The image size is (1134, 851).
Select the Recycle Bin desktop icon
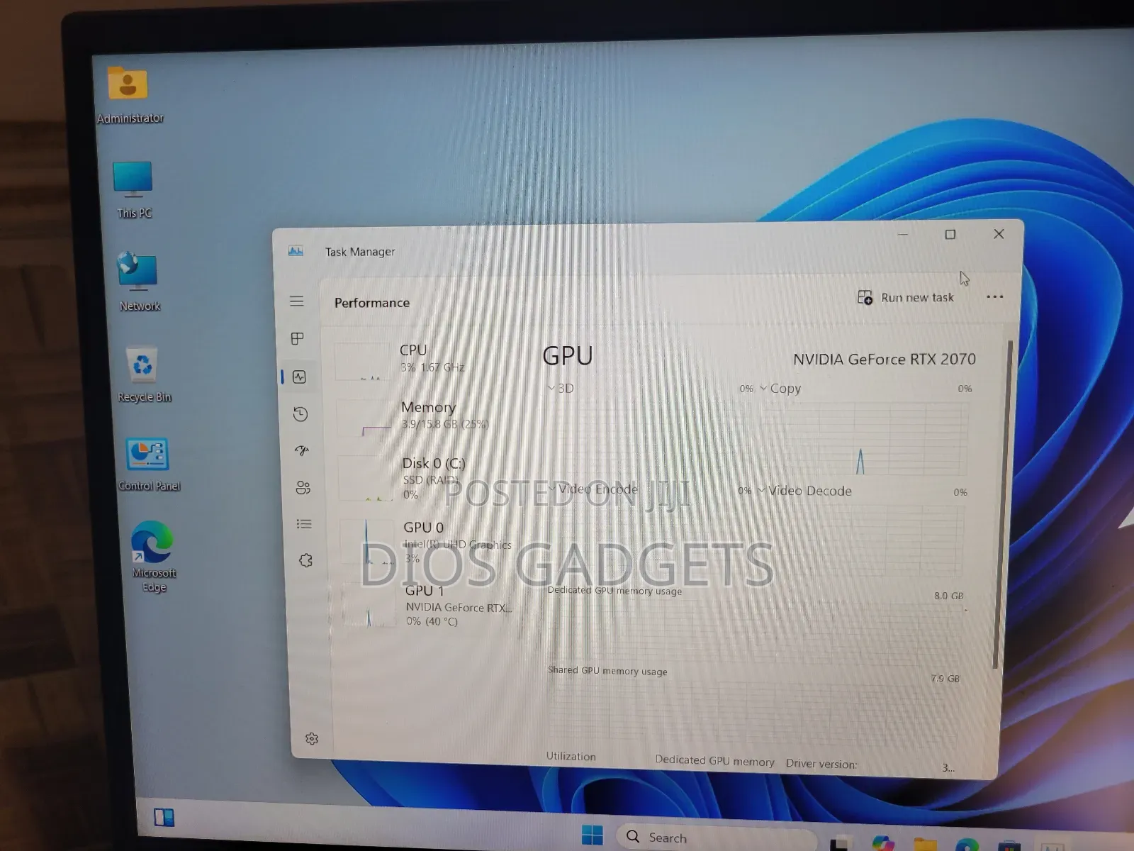click(144, 374)
